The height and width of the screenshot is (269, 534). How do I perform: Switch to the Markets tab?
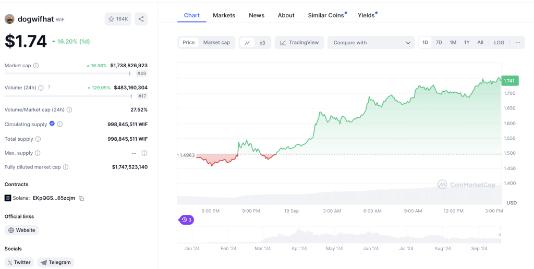(x=224, y=15)
